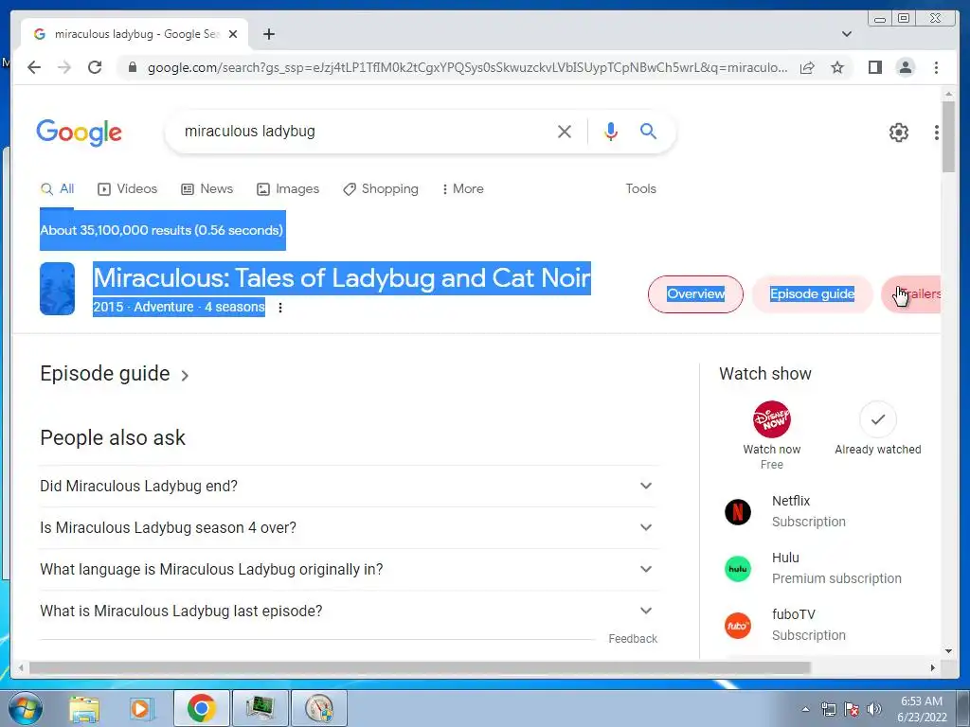Share this page icon in address bar

click(x=807, y=67)
